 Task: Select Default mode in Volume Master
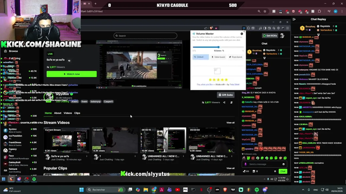click(x=200, y=57)
